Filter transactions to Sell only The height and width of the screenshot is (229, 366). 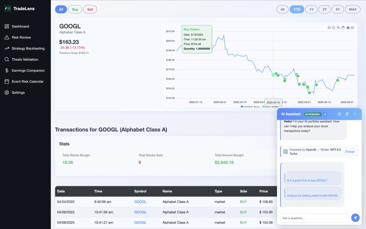point(90,10)
